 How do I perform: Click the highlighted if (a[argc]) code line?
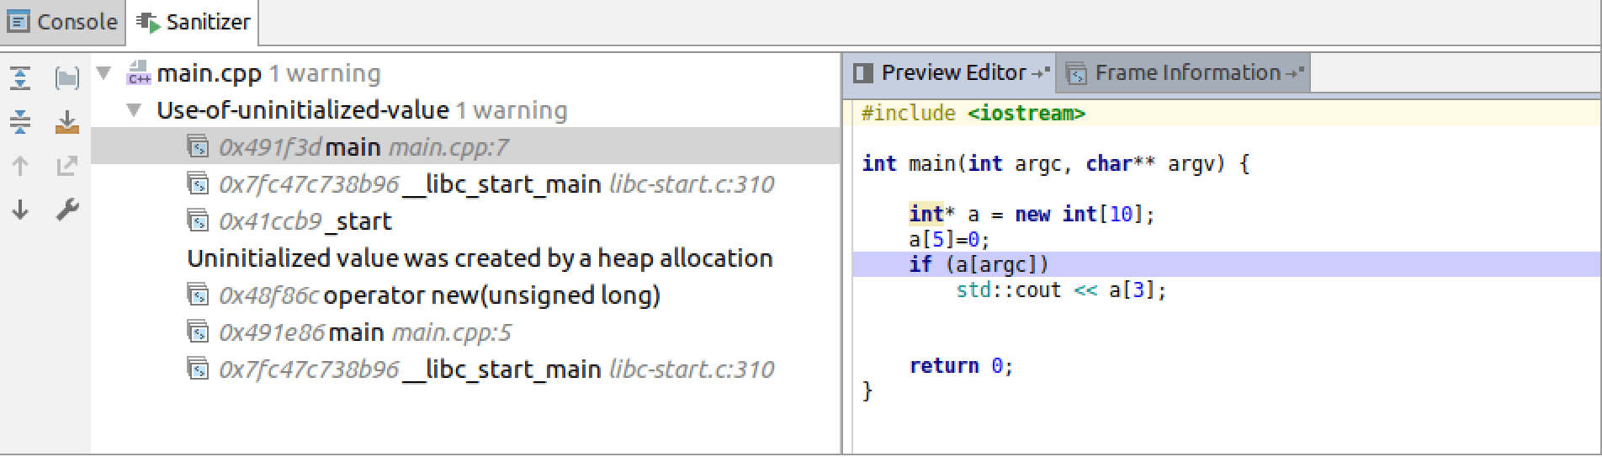point(979,265)
